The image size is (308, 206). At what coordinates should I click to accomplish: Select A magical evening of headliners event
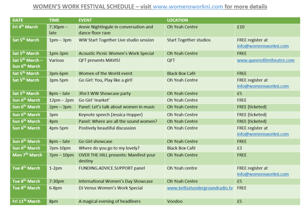point(121,202)
